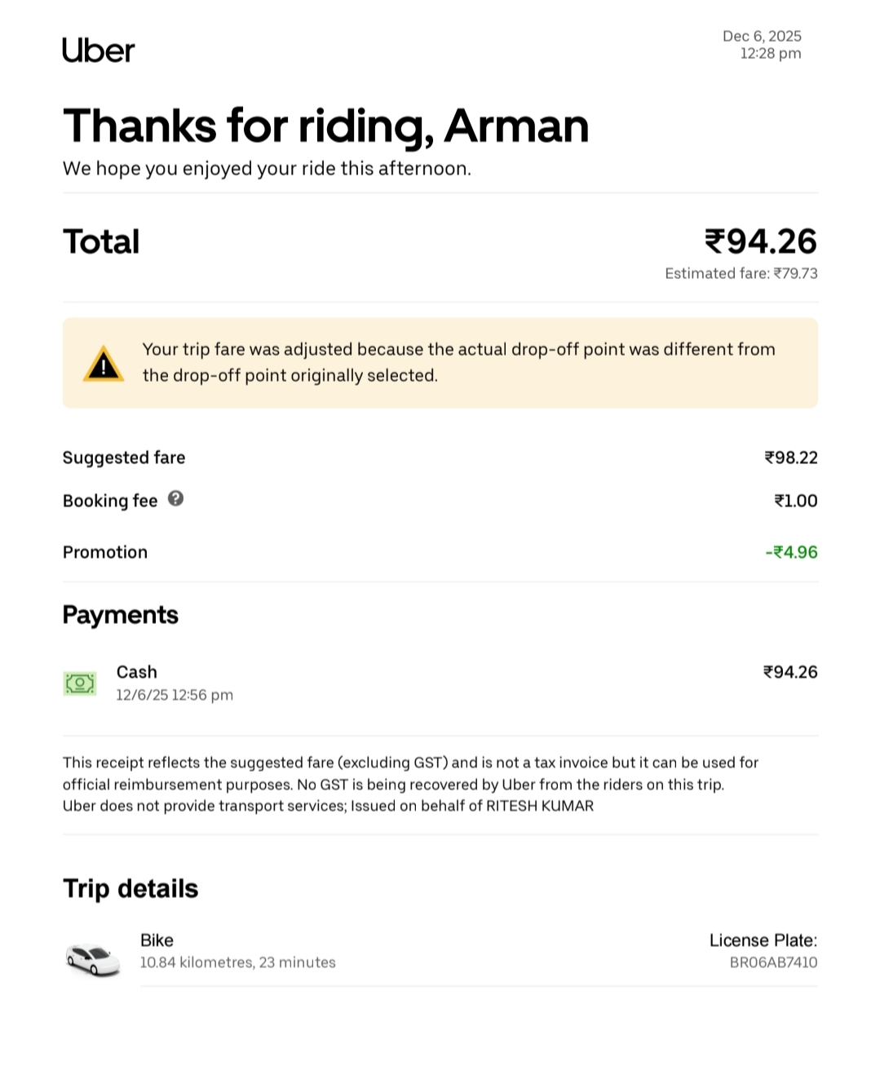880x1088 pixels.
Task: Click the Cash payment method label
Action: (x=137, y=672)
